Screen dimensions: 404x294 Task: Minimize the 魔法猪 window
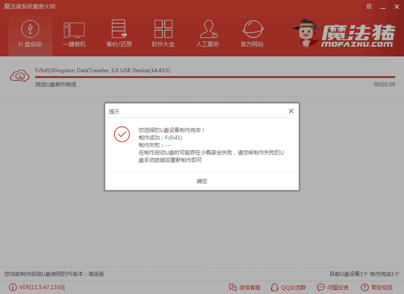pos(381,6)
